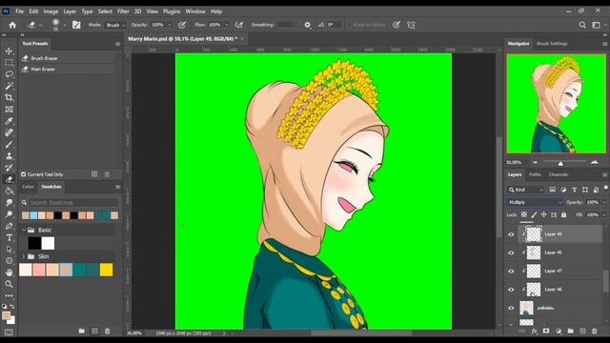Adjust the Navigator zoom slider

click(x=560, y=163)
